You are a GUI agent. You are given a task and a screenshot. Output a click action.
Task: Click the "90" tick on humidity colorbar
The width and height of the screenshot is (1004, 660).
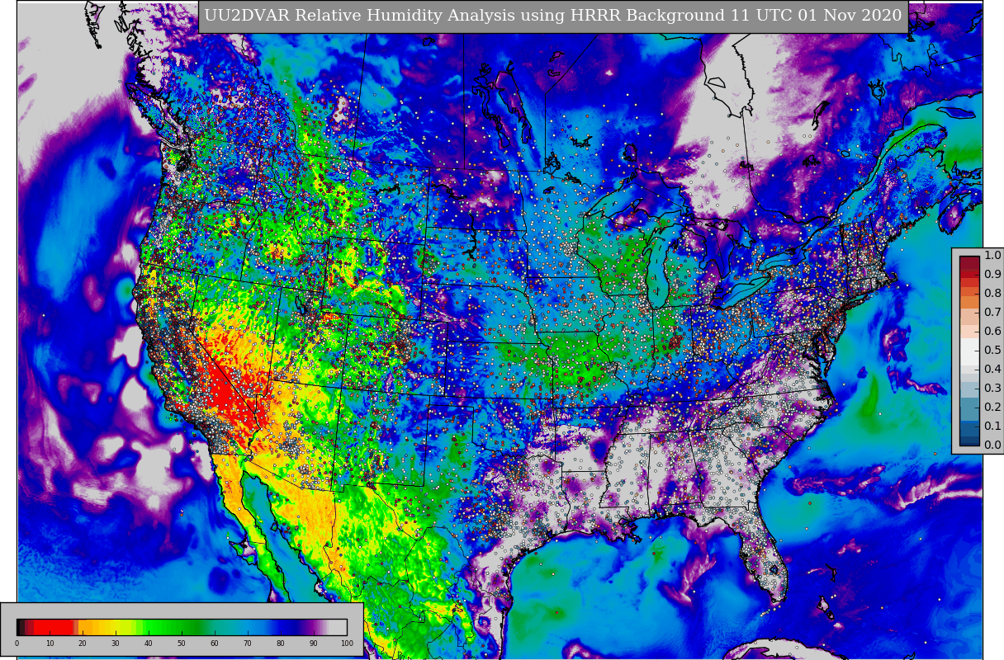coord(314,643)
